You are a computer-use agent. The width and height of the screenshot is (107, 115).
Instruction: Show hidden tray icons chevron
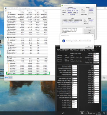86,113
